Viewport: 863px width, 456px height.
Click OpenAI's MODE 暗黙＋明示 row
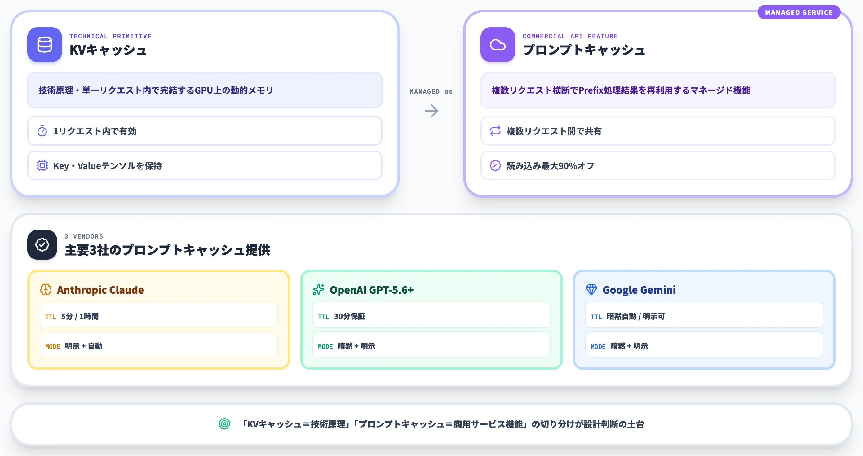[x=431, y=344]
